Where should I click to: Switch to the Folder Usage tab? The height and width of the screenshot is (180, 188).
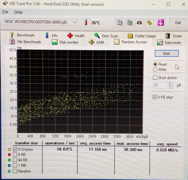pos(142,36)
